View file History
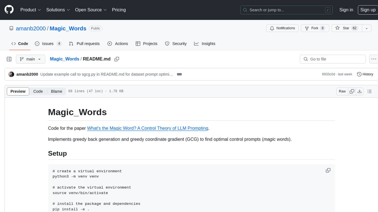Screen dimensions: 378x212 (x=365, y=74)
